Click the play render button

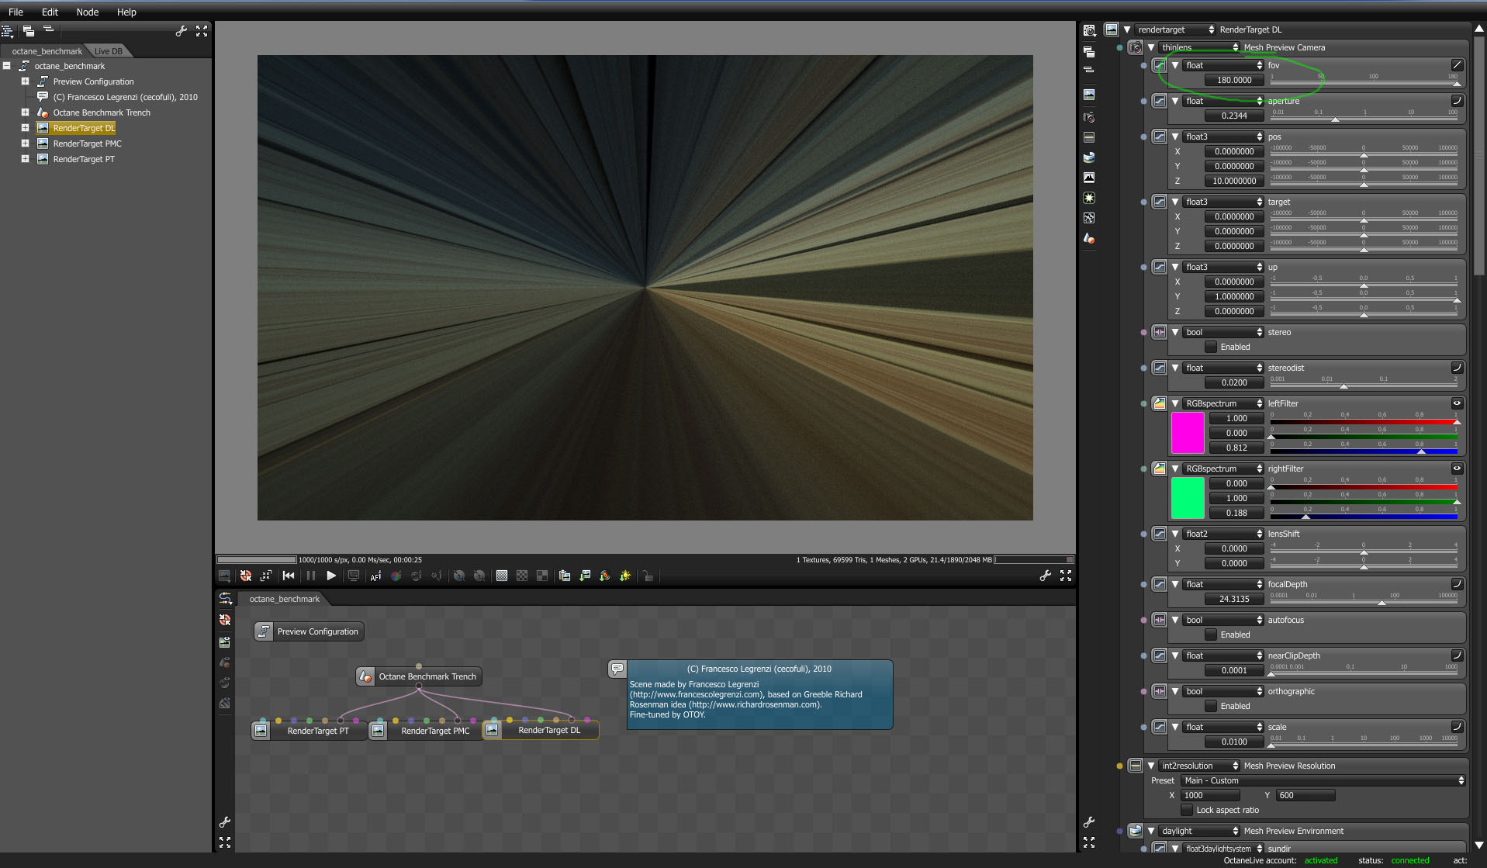point(331,576)
